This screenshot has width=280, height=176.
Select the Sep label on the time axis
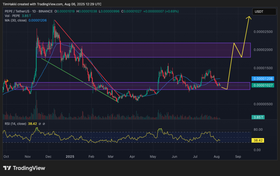tap(238, 157)
